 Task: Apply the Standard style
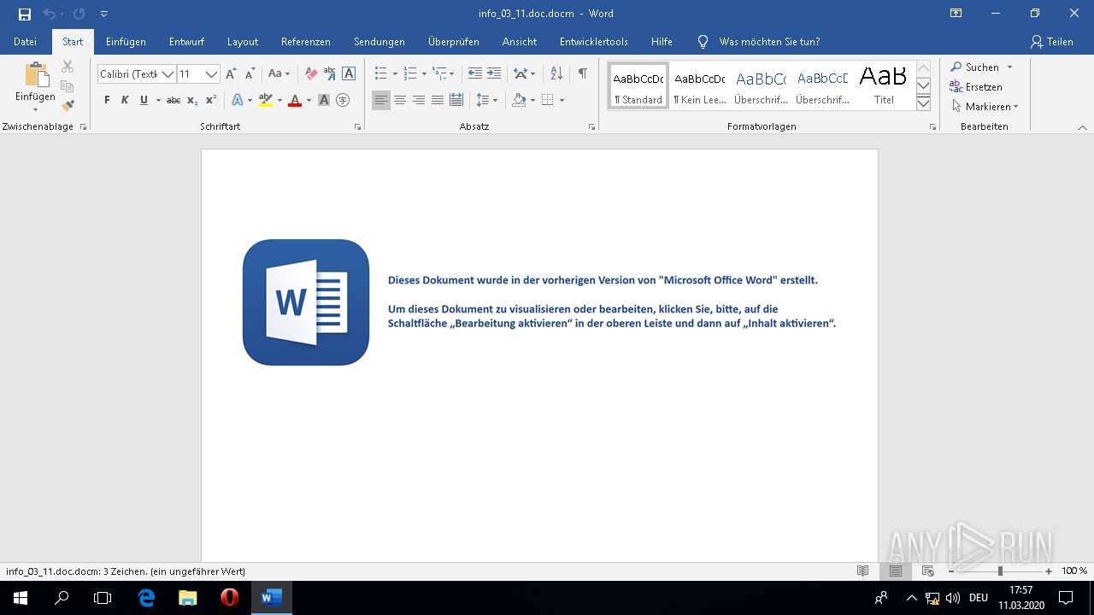coord(638,85)
